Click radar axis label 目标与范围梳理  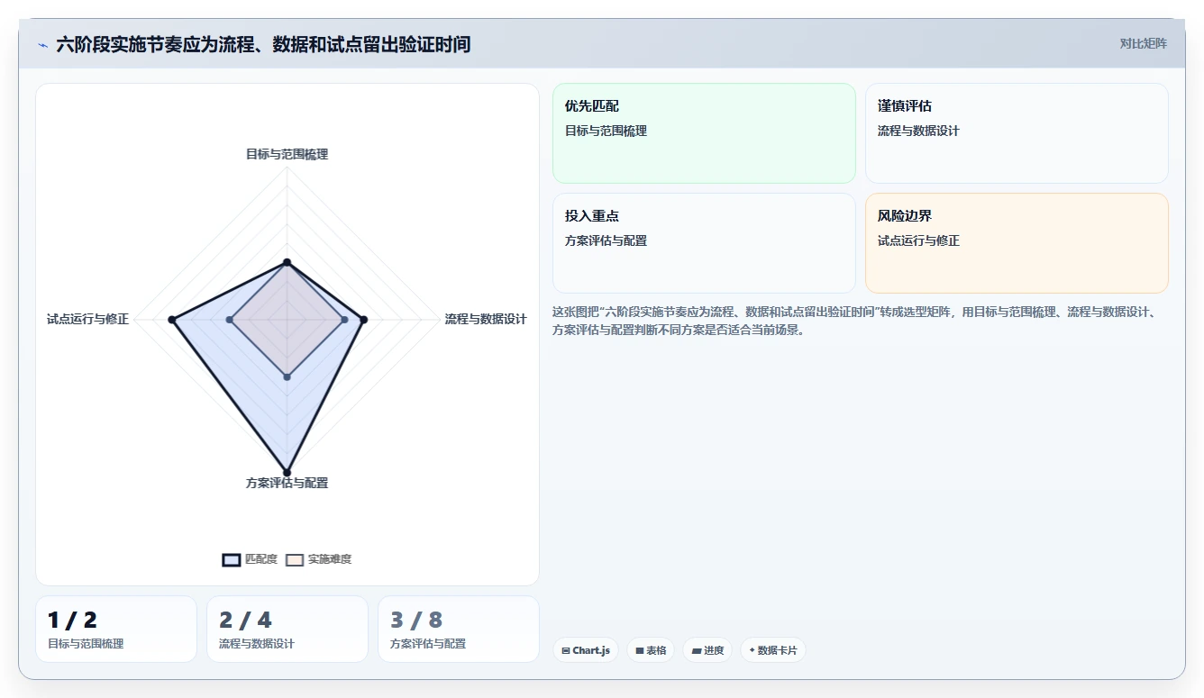287,154
